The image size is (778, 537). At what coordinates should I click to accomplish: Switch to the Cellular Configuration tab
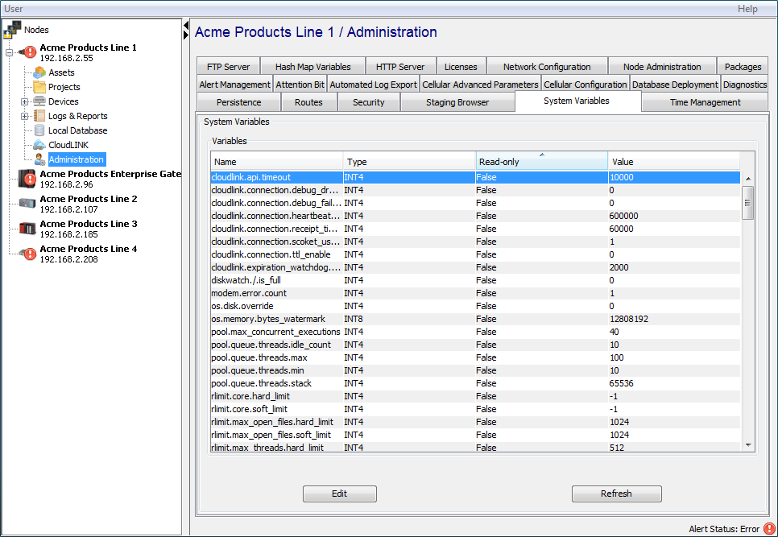click(x=586, y=85)
